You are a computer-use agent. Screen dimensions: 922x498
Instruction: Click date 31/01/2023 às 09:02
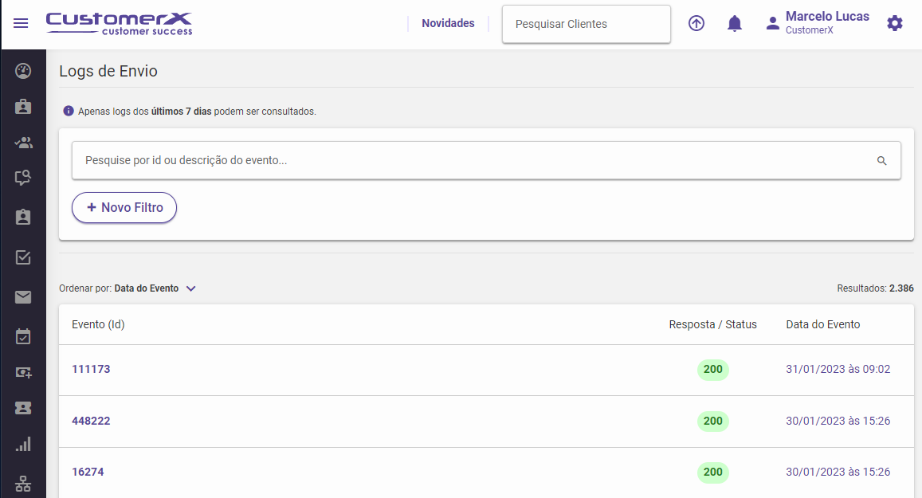point(838,369)
